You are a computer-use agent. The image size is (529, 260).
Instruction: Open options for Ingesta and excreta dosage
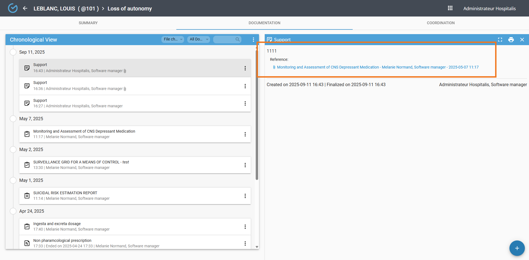[x=245, y=227]
